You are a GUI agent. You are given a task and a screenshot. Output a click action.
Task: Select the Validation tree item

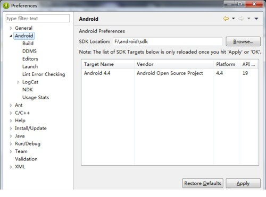point(26,159)
